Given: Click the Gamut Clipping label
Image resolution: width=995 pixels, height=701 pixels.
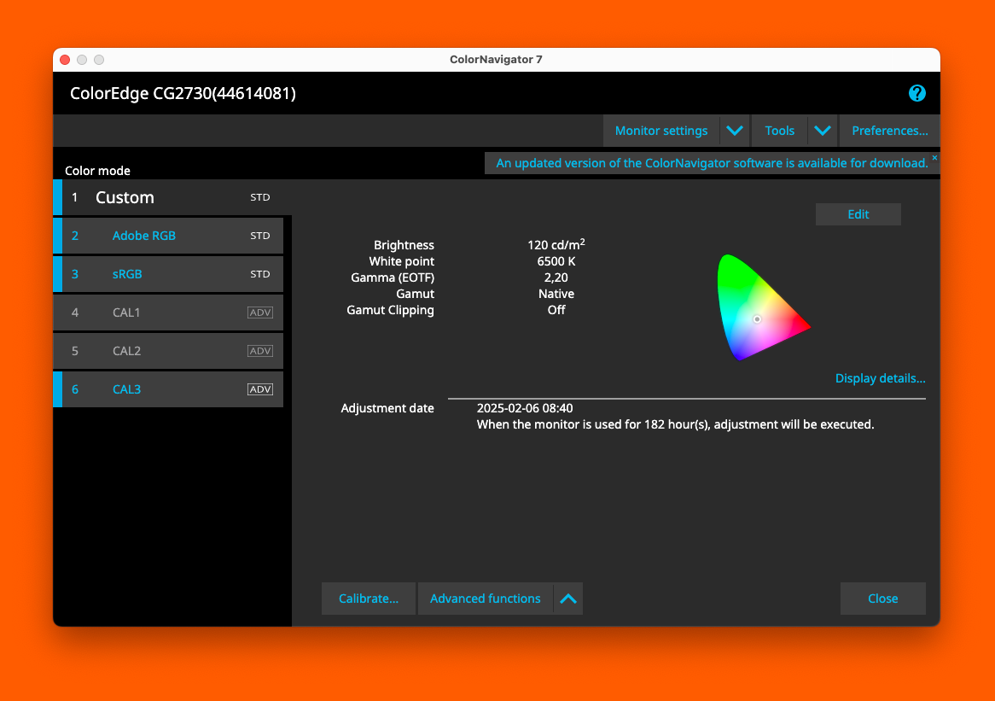Looking at the screenshot, I should click(x=390, y=311).
